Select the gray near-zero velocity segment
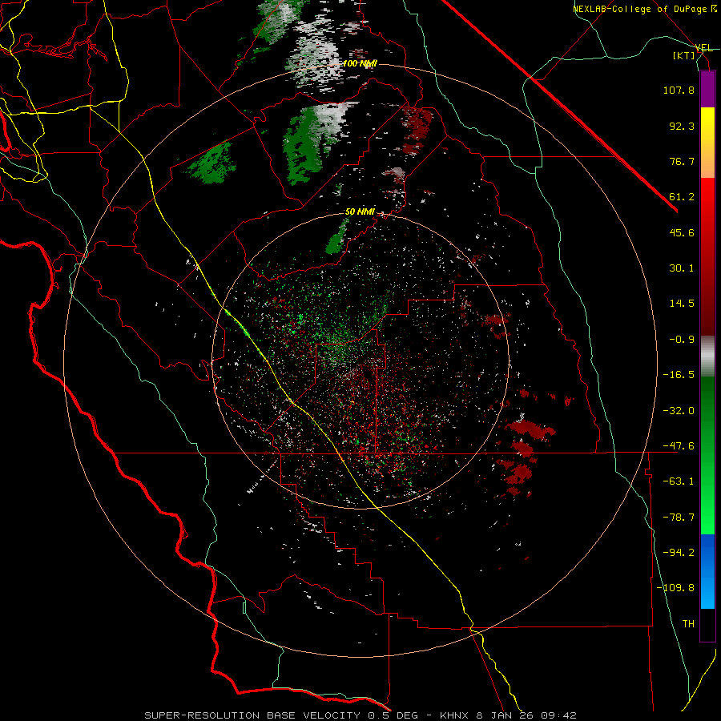721x721 pixels. coord(707,356)
